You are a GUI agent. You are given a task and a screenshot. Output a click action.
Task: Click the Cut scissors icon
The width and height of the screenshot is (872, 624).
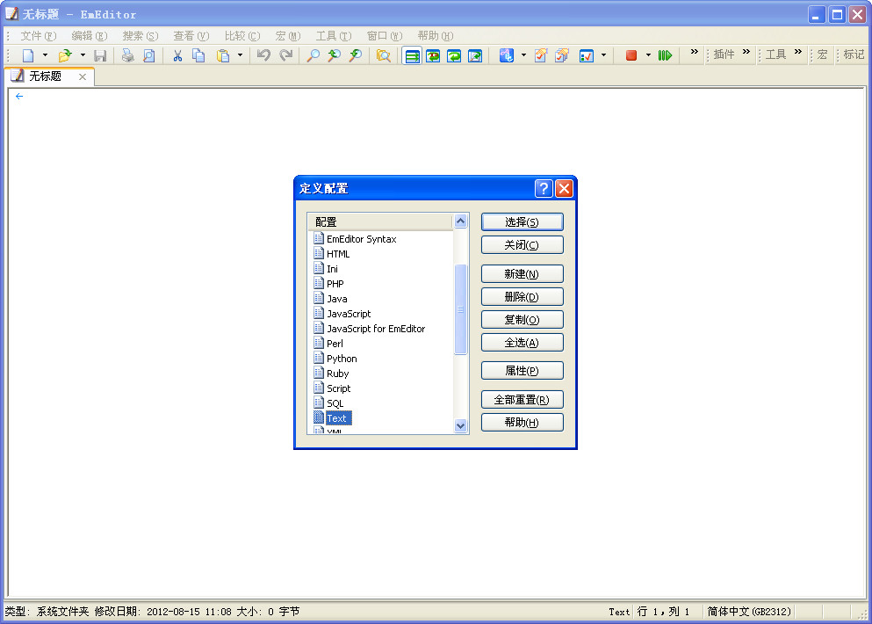(177, 55)
